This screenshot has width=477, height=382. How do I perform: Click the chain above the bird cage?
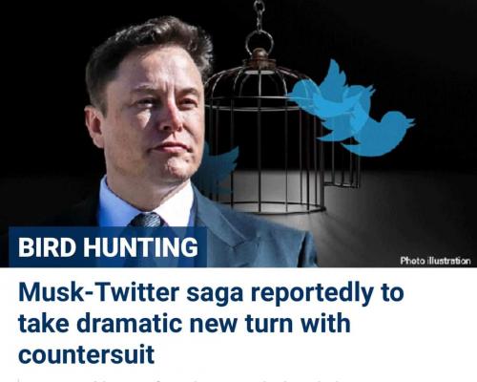(x=259, y=15)
